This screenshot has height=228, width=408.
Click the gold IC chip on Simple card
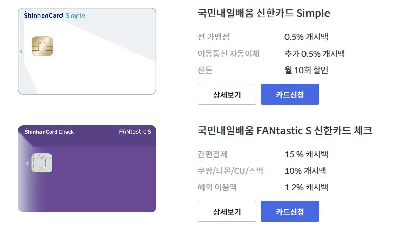pyautogui.click(x=42, y=46)
